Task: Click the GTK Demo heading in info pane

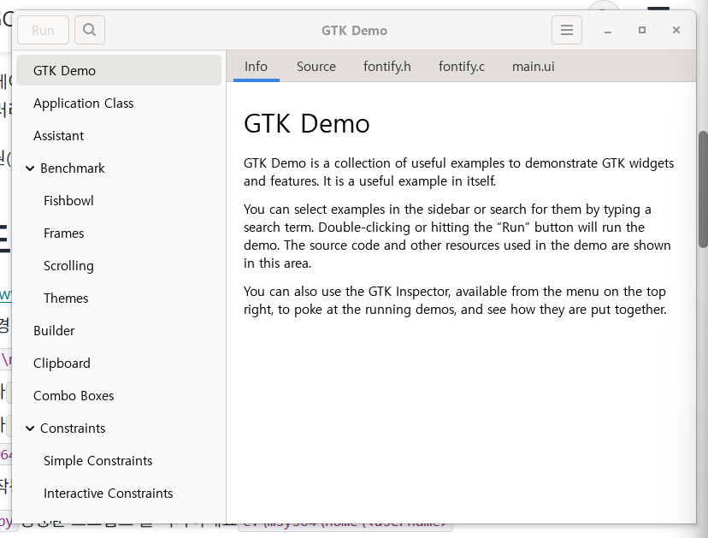Action: (x=307, y=123)
